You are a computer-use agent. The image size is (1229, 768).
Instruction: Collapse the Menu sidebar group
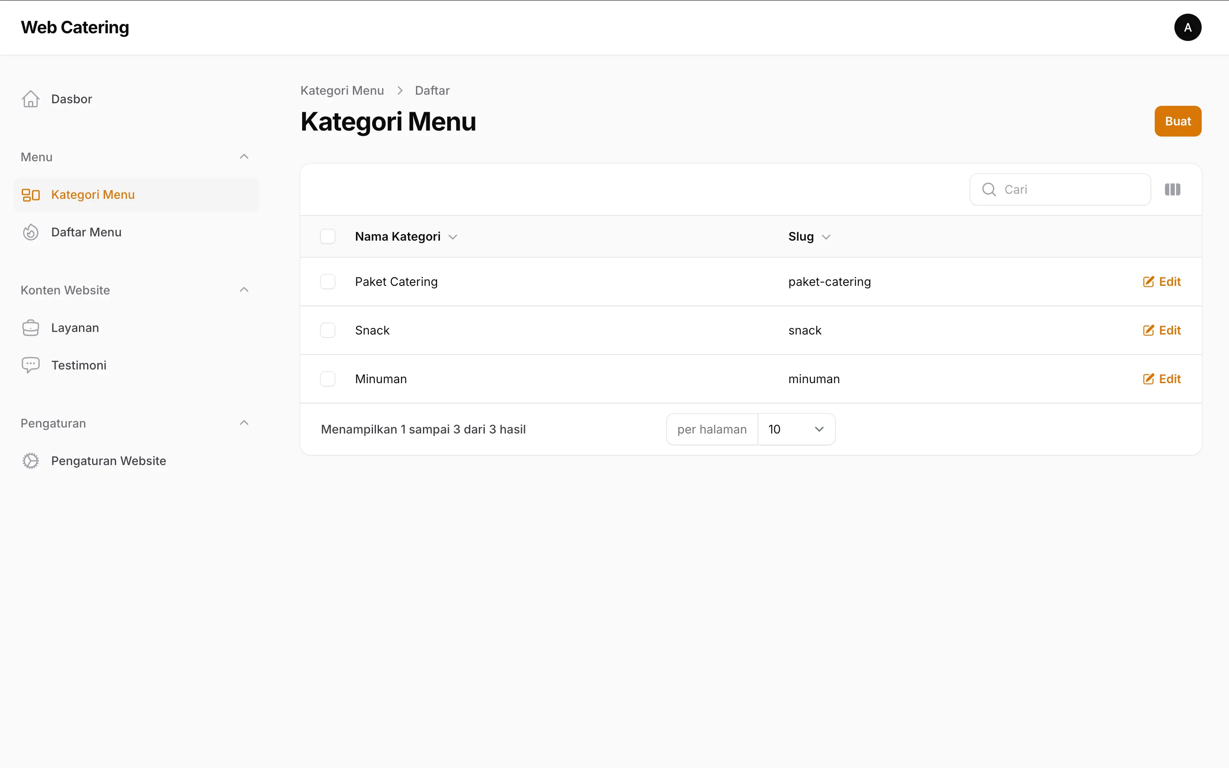click(x=244, y=157)
